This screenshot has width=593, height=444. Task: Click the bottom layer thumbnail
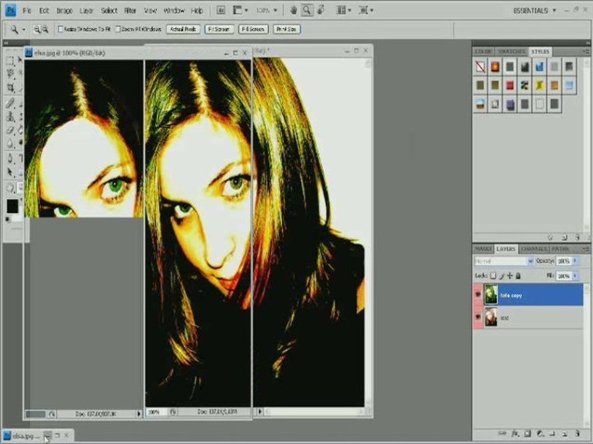pos(491,317)
